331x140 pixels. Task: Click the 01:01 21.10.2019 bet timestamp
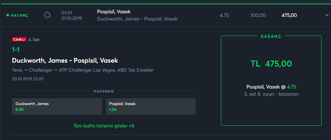click(x=72, y=15)
